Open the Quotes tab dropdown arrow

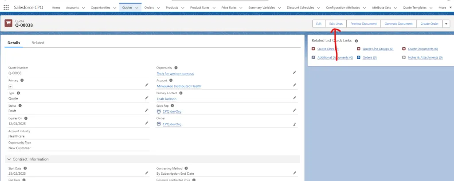(x=137, y=8)
